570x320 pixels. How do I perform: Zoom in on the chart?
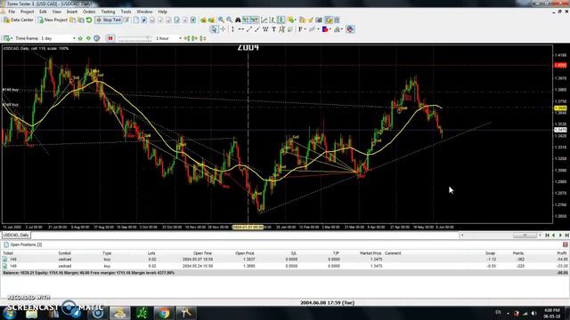(221, 20)
